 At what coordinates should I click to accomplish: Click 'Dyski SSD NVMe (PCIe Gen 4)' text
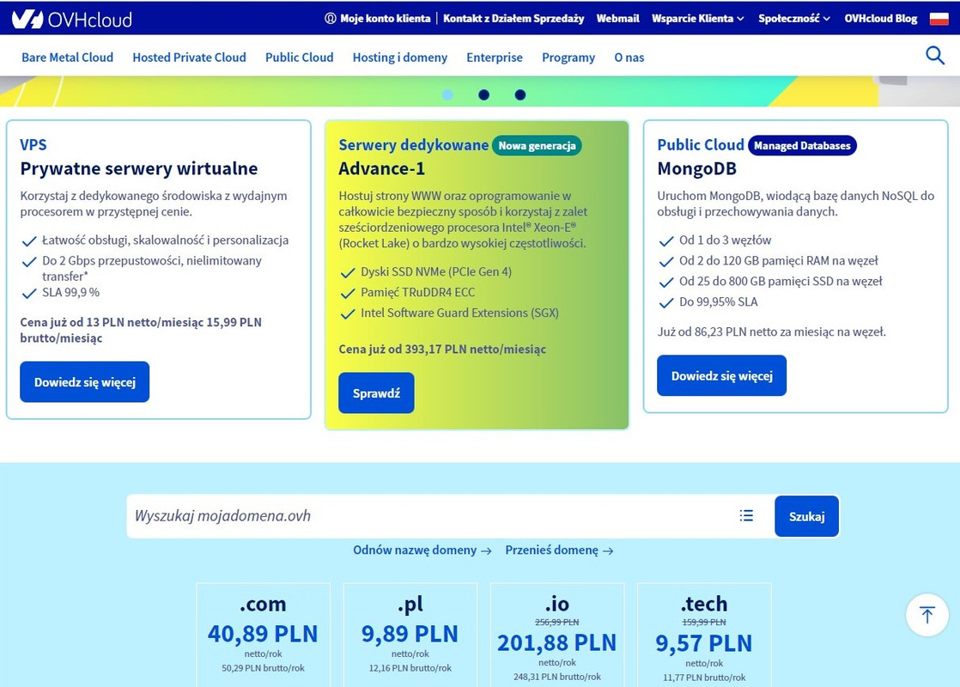tap(436, 272)
